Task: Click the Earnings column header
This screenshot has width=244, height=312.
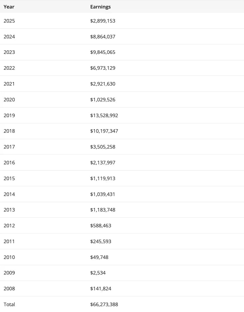Action: click(100, 7)
